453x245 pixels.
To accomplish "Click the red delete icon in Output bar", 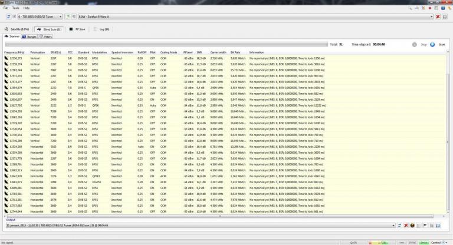I will (x=406, y=225).
